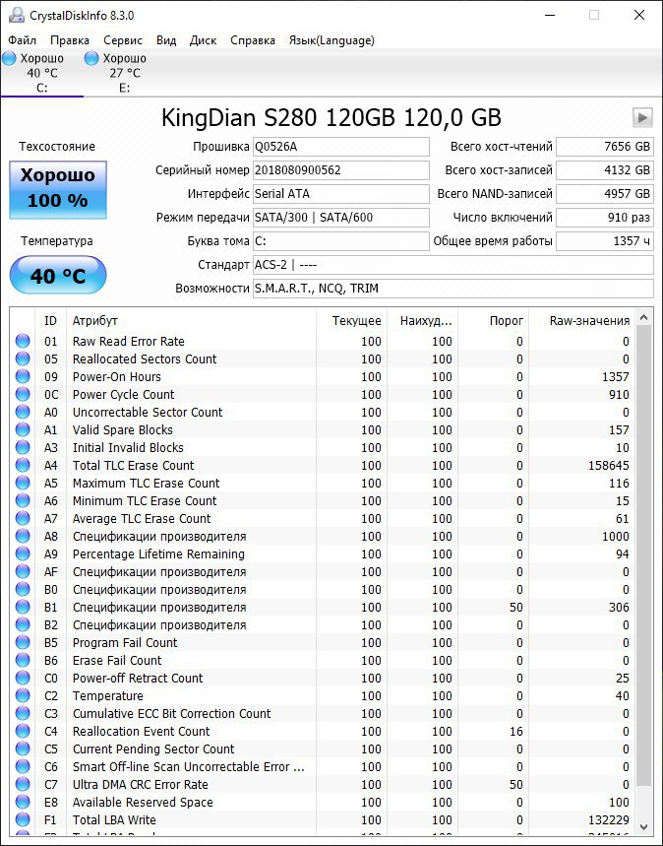This screenshot has height=846, width=663.
Task: Click the Наихуд... column header
Action: coord(423,320)
